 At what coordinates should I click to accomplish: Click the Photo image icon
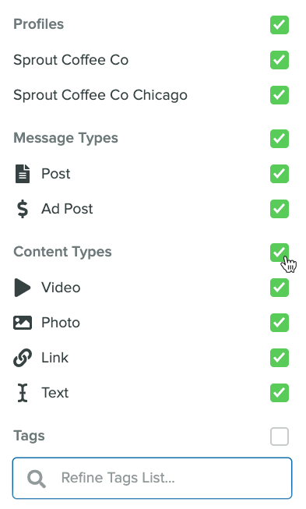(x=23, y=323)
